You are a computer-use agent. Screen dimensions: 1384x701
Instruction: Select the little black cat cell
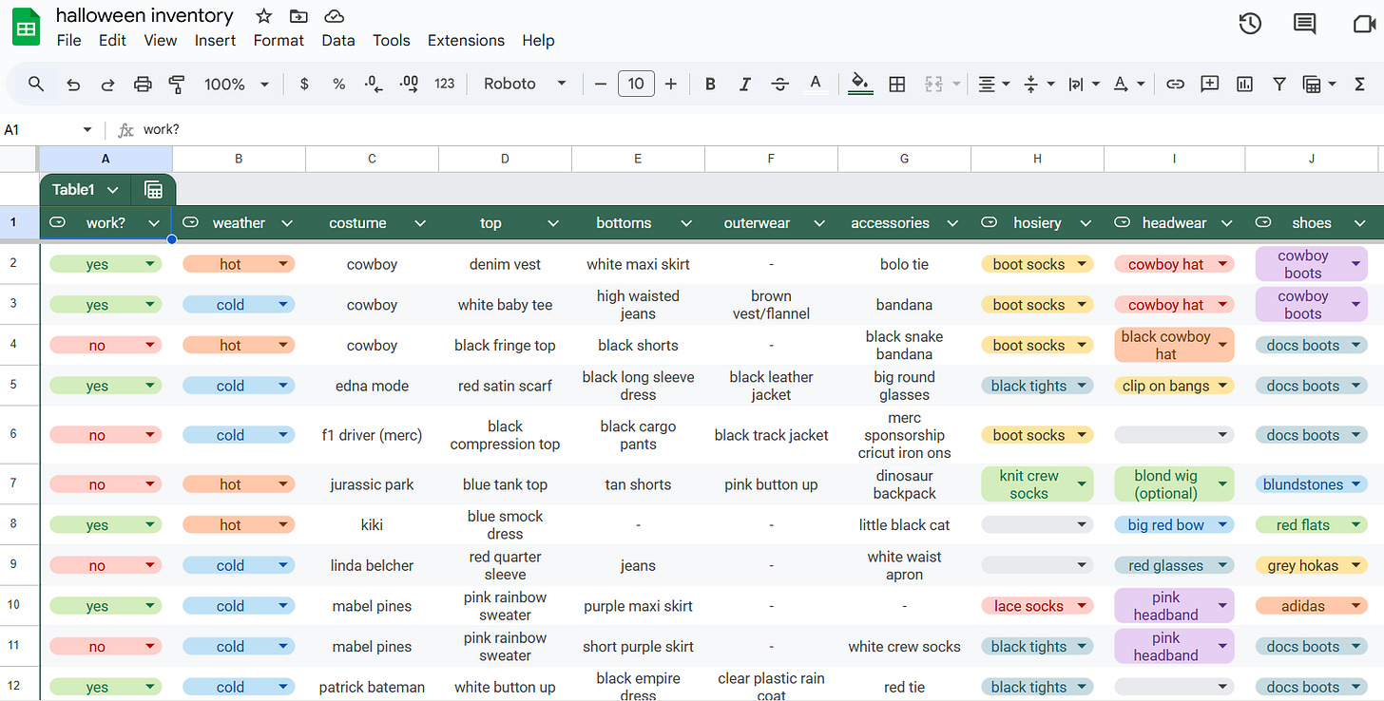(x=904, y=524)
